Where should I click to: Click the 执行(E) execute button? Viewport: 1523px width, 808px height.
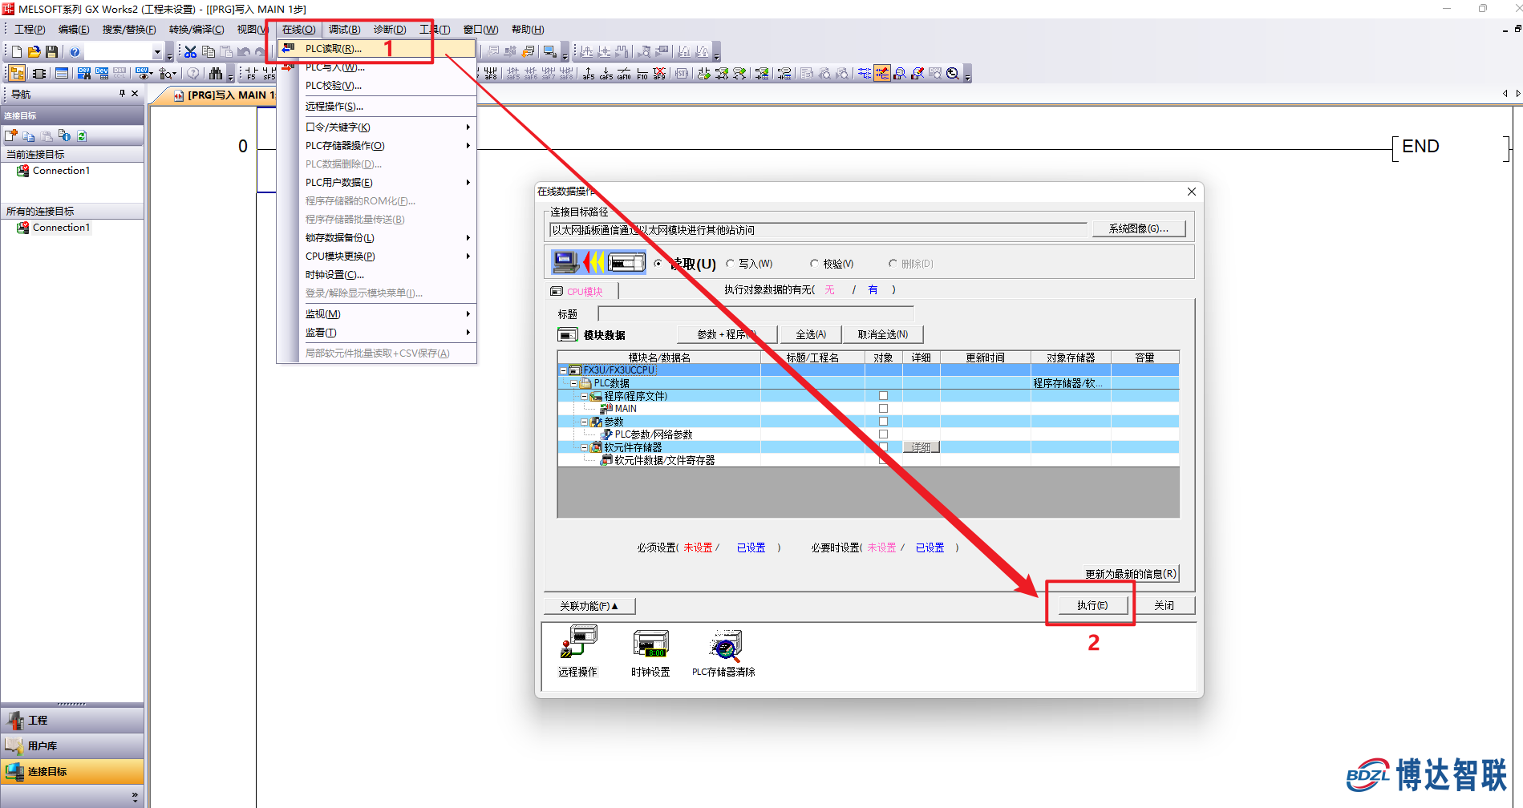(1092, 605)
